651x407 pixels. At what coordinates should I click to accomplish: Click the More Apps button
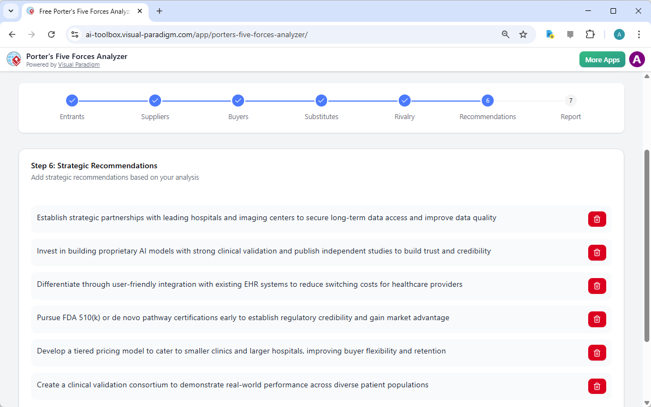point(602,59)
